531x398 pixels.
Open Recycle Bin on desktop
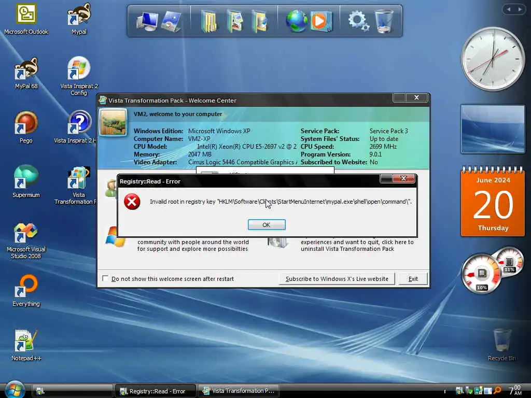[502, 345]
